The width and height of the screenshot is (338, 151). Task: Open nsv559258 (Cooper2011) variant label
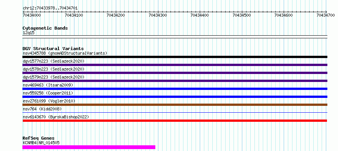click(x=48, y=93)
